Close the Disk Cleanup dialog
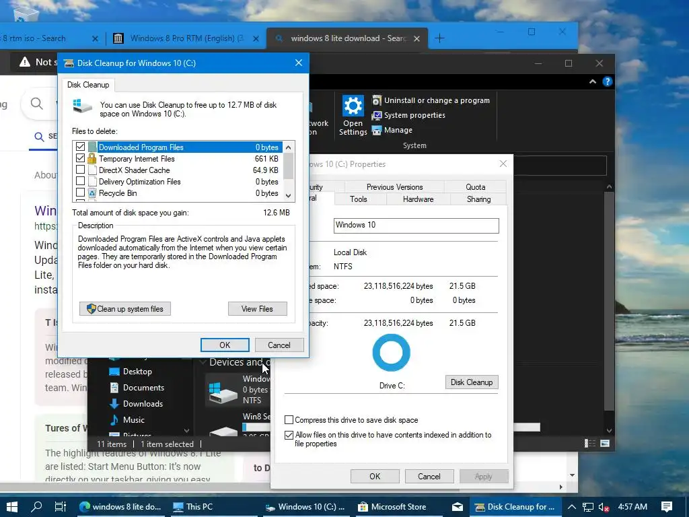 coord(298,63)
